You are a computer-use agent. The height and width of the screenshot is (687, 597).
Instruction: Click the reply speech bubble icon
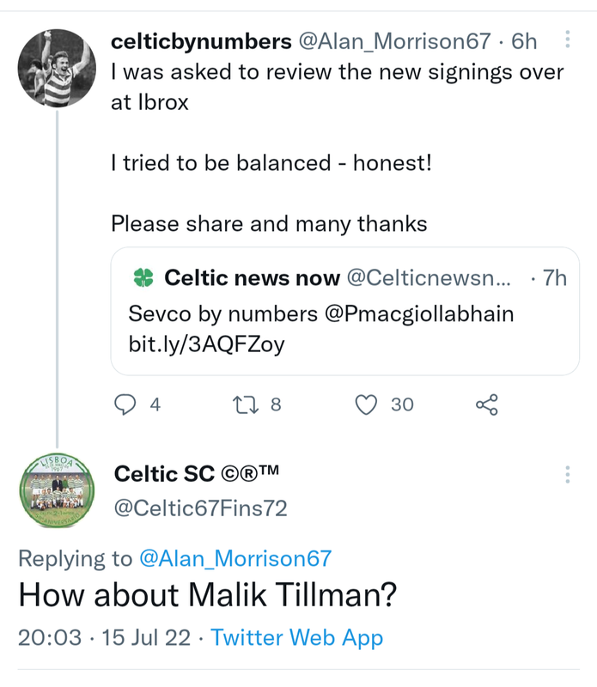(x=126, y=404)
